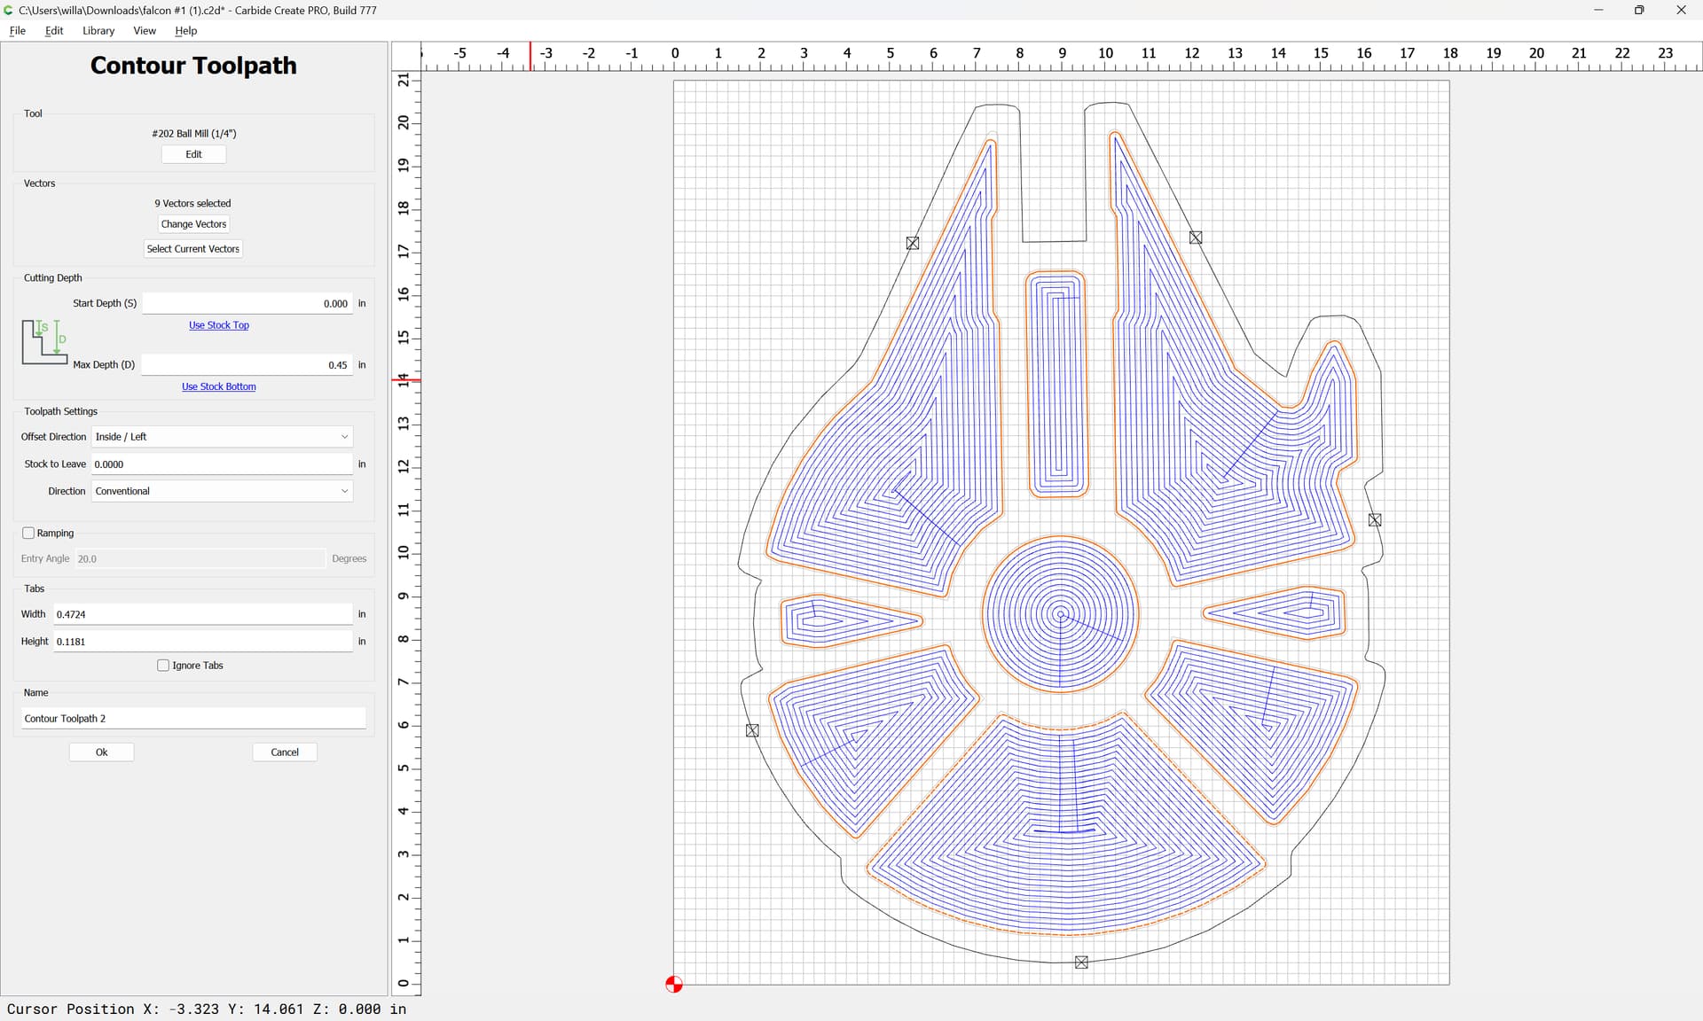Click the tab marker on the right side
The width and height of the screenshot is (1703, 1021).
click(1375, 520)
